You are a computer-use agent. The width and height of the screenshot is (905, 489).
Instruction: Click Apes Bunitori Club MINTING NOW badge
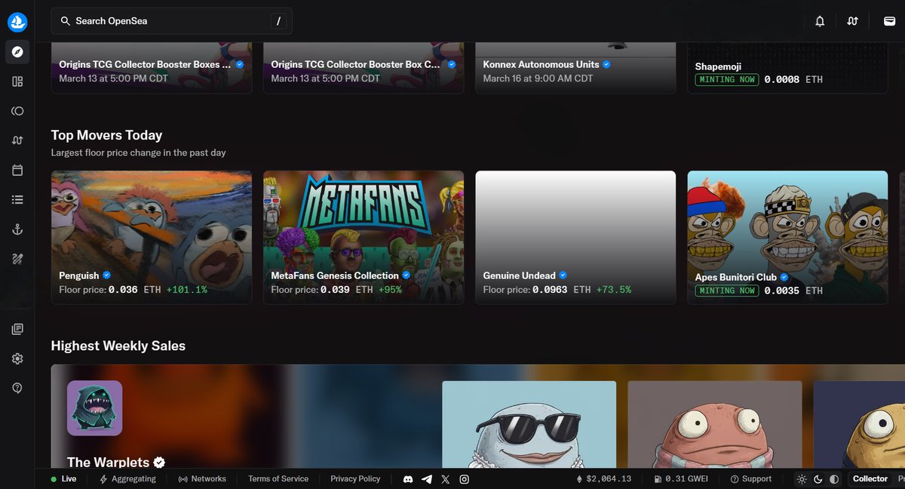point(727,291)
